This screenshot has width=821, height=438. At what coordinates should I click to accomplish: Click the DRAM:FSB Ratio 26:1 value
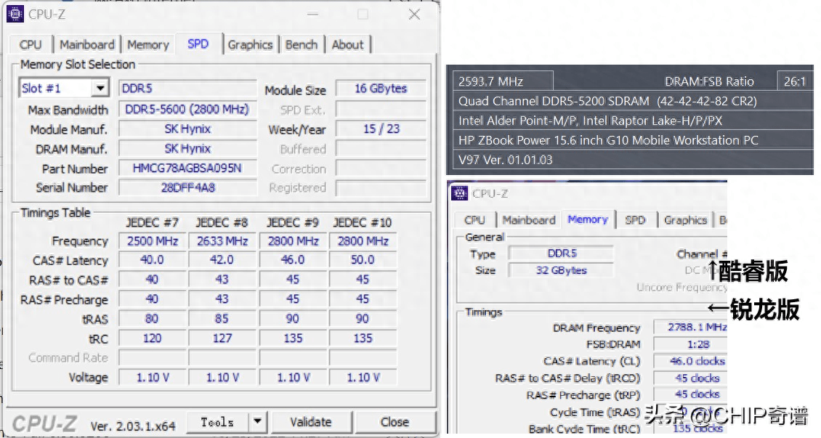tap(794, 81)
